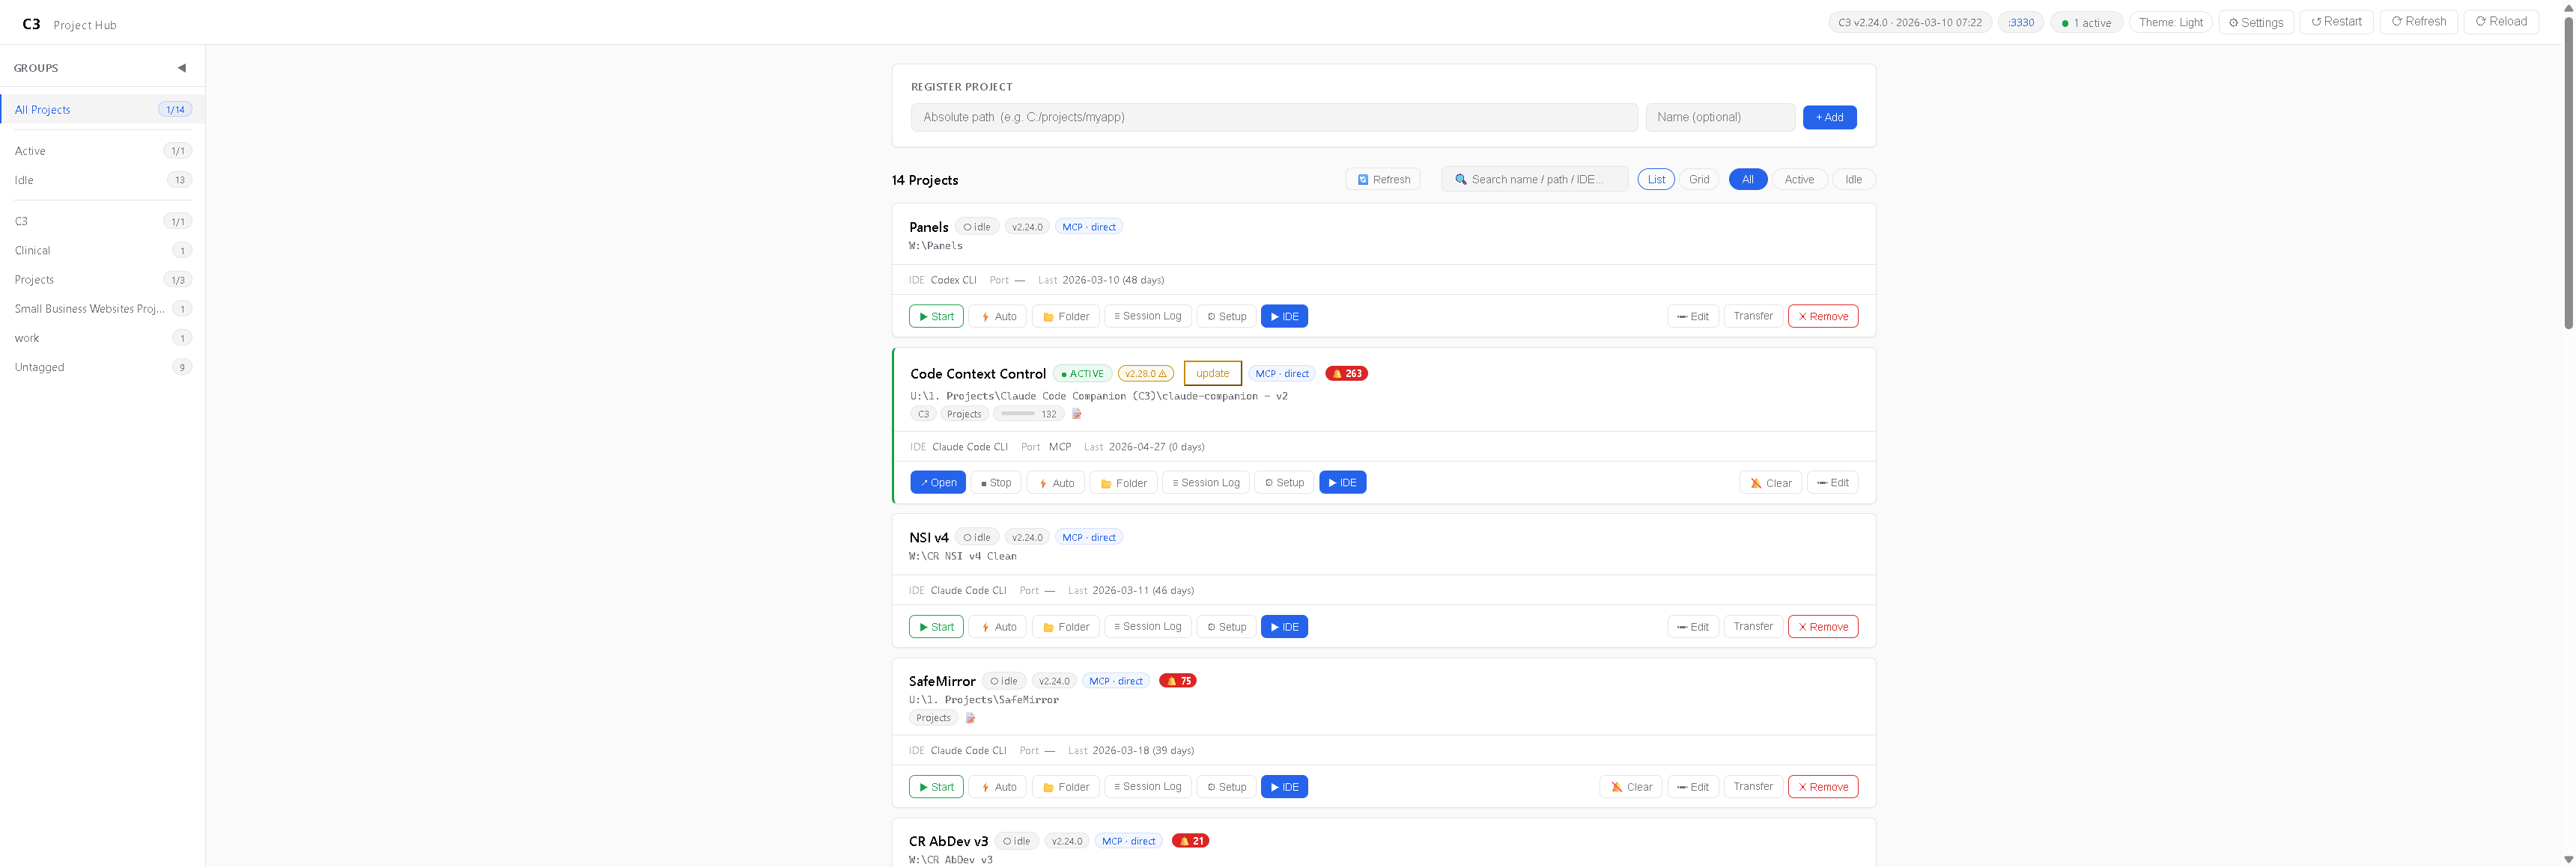Click Auto for Code Context Control

(1056, 482)
